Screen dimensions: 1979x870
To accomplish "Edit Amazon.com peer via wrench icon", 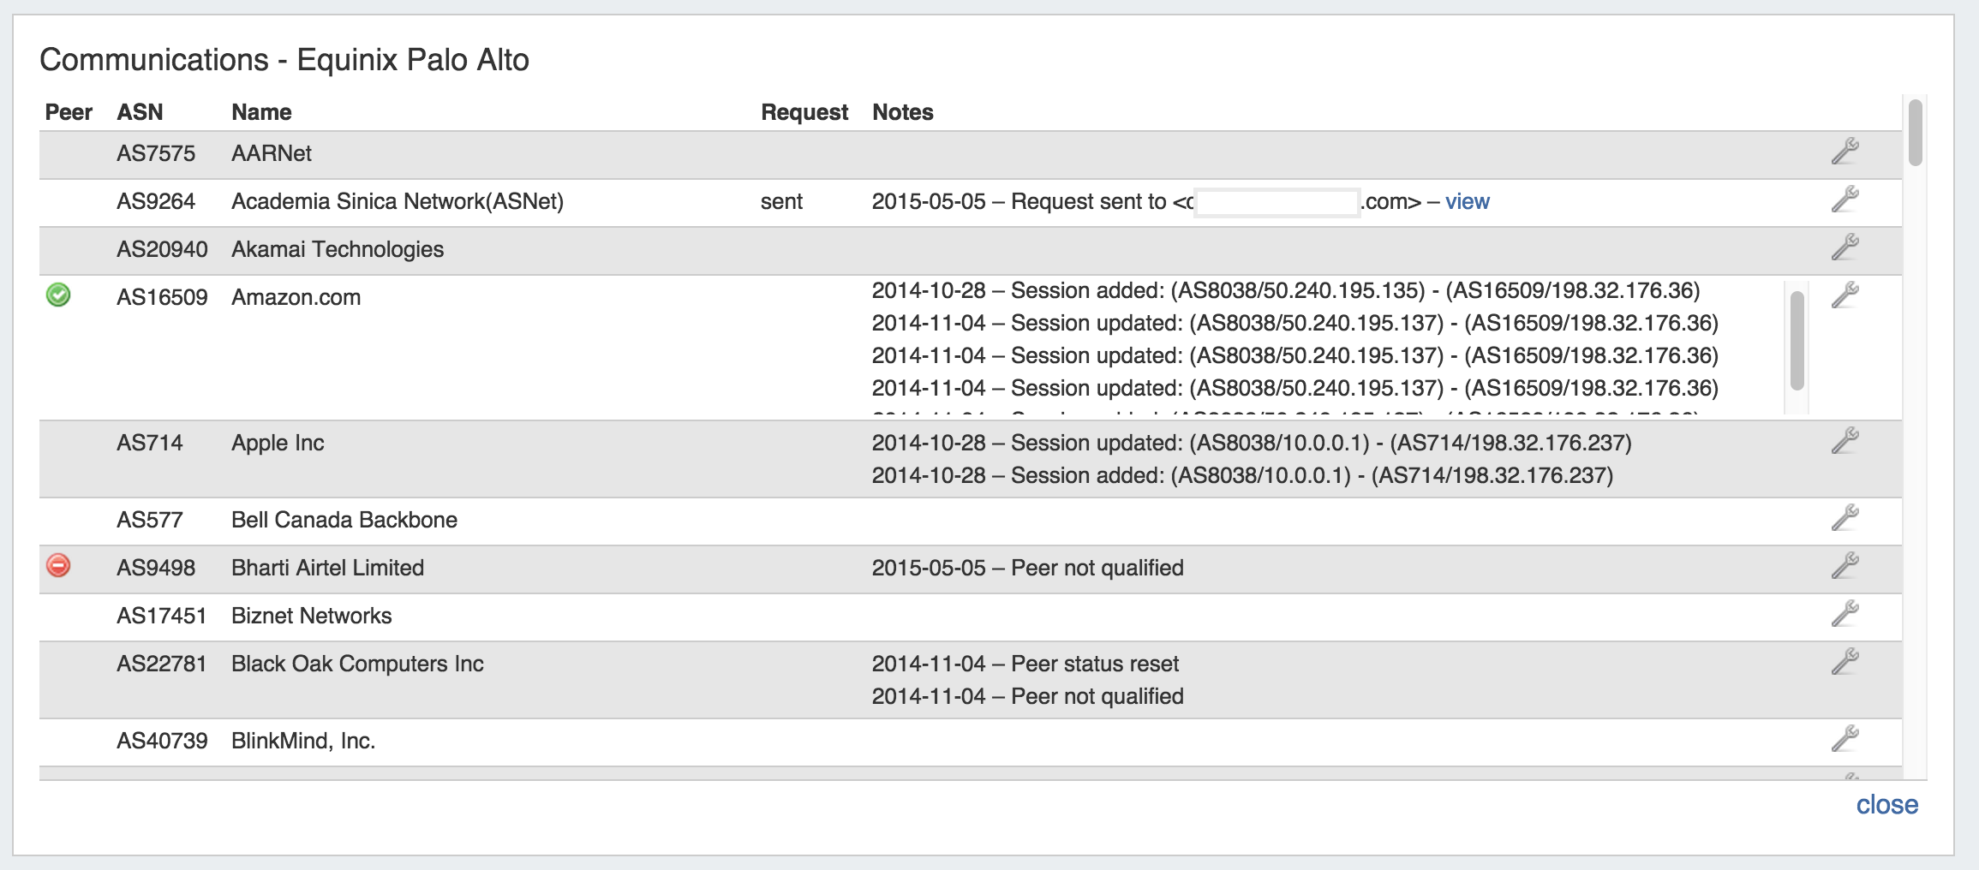I will 1844,295.
